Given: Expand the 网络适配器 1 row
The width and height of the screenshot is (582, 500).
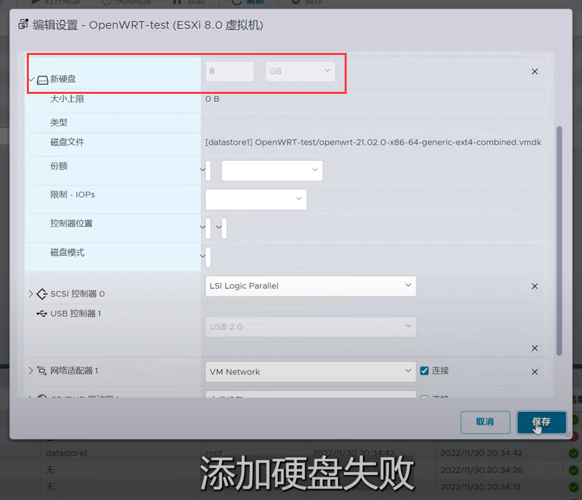Looking at the screenshot, I should (31, 371).
